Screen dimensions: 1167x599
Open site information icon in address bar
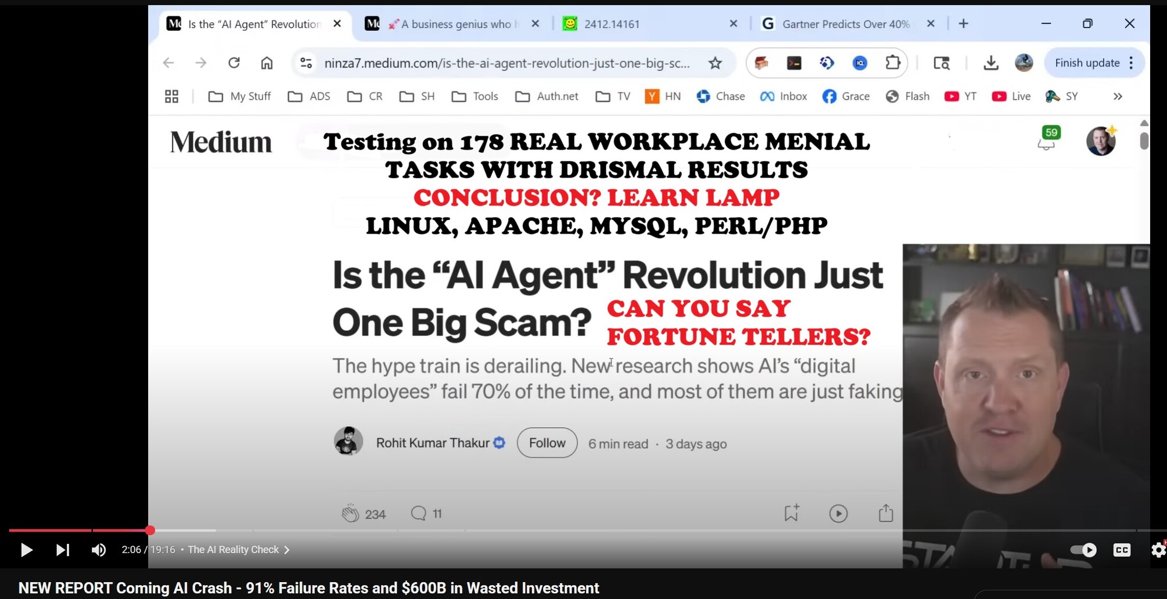click(x=306, y=63)
